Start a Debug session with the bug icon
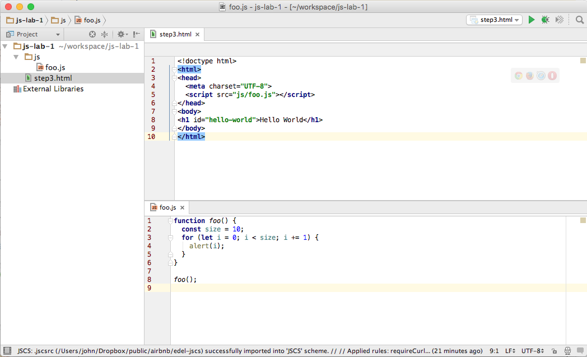587x357 pixels. pos(544,19)
